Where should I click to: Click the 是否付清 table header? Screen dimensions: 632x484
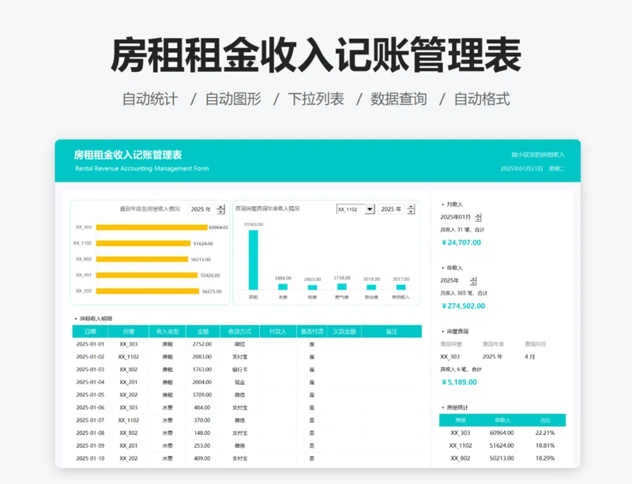pyautogui.click(x=311, y=332)
